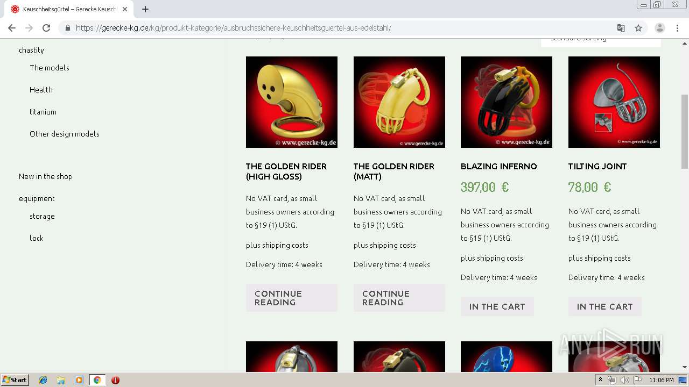Screen dimensions: 689x387
Task: Select The models in sidebar menu
Action: 50,68
